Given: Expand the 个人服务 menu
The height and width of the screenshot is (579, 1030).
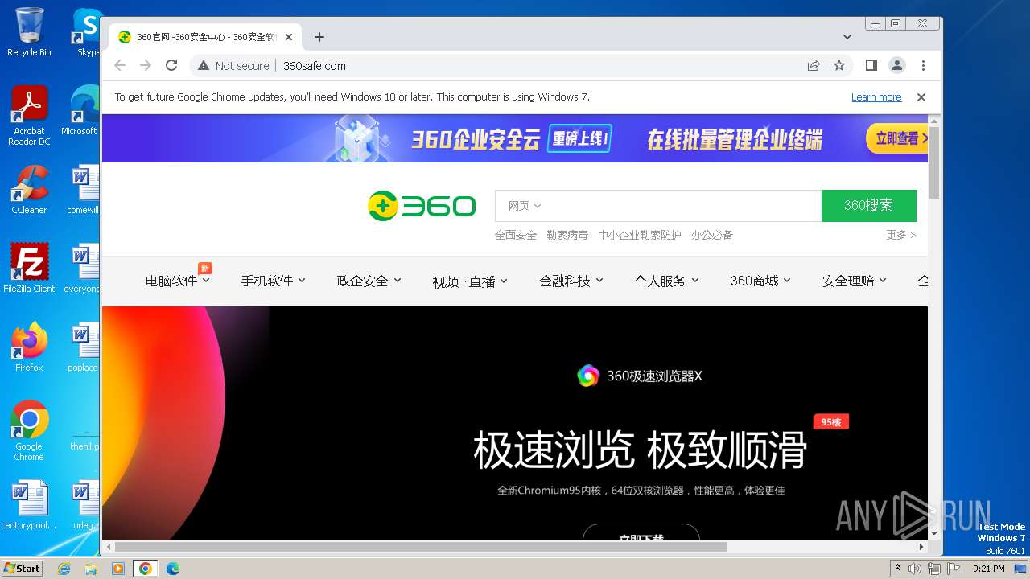Looking at the screenshot, I should coord(667,281).
